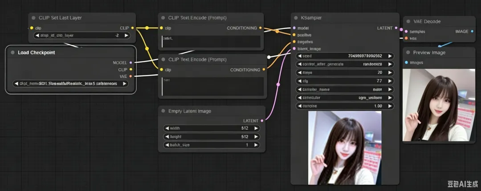Click the Empty Latent Image collapse dot
The height and width of the screenshot is (191, 481).
click(x=163, y=111)
